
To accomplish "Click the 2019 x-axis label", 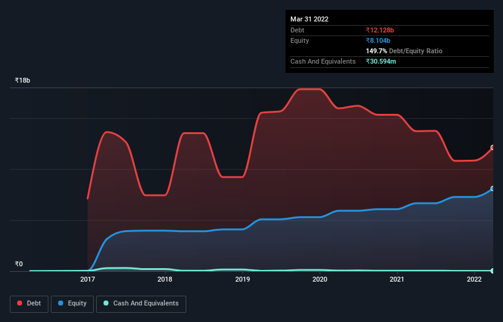I will 243,279.
